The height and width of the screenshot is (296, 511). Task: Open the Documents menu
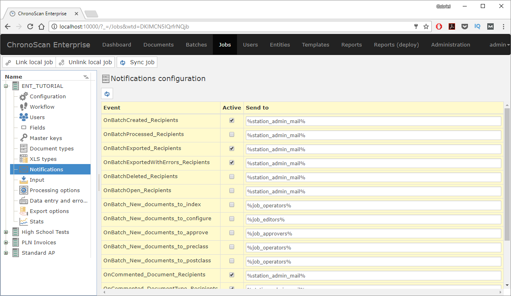pos(159,45)
